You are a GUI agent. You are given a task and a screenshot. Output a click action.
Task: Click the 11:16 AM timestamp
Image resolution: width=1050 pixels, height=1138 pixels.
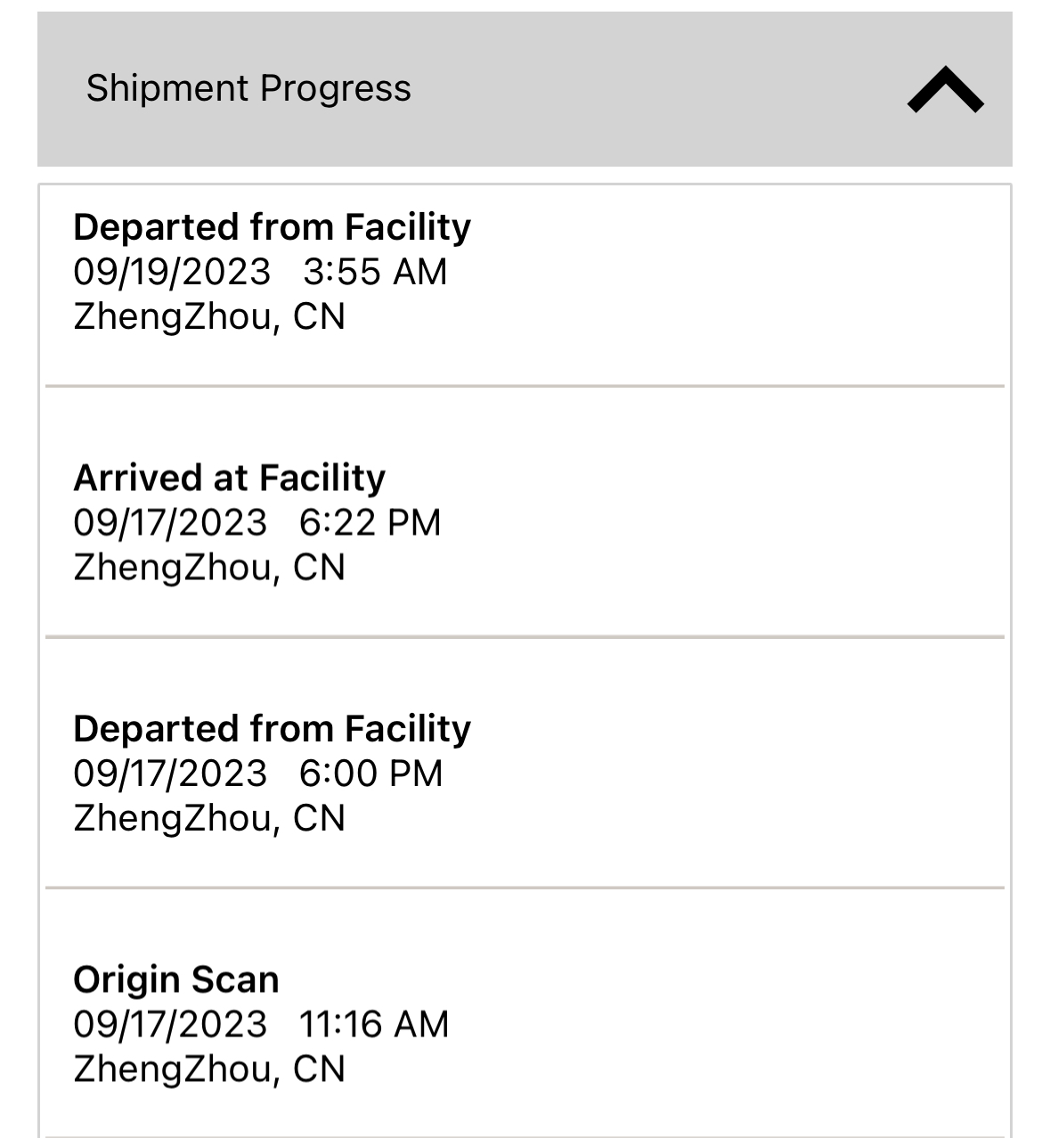click(374, 1025)
